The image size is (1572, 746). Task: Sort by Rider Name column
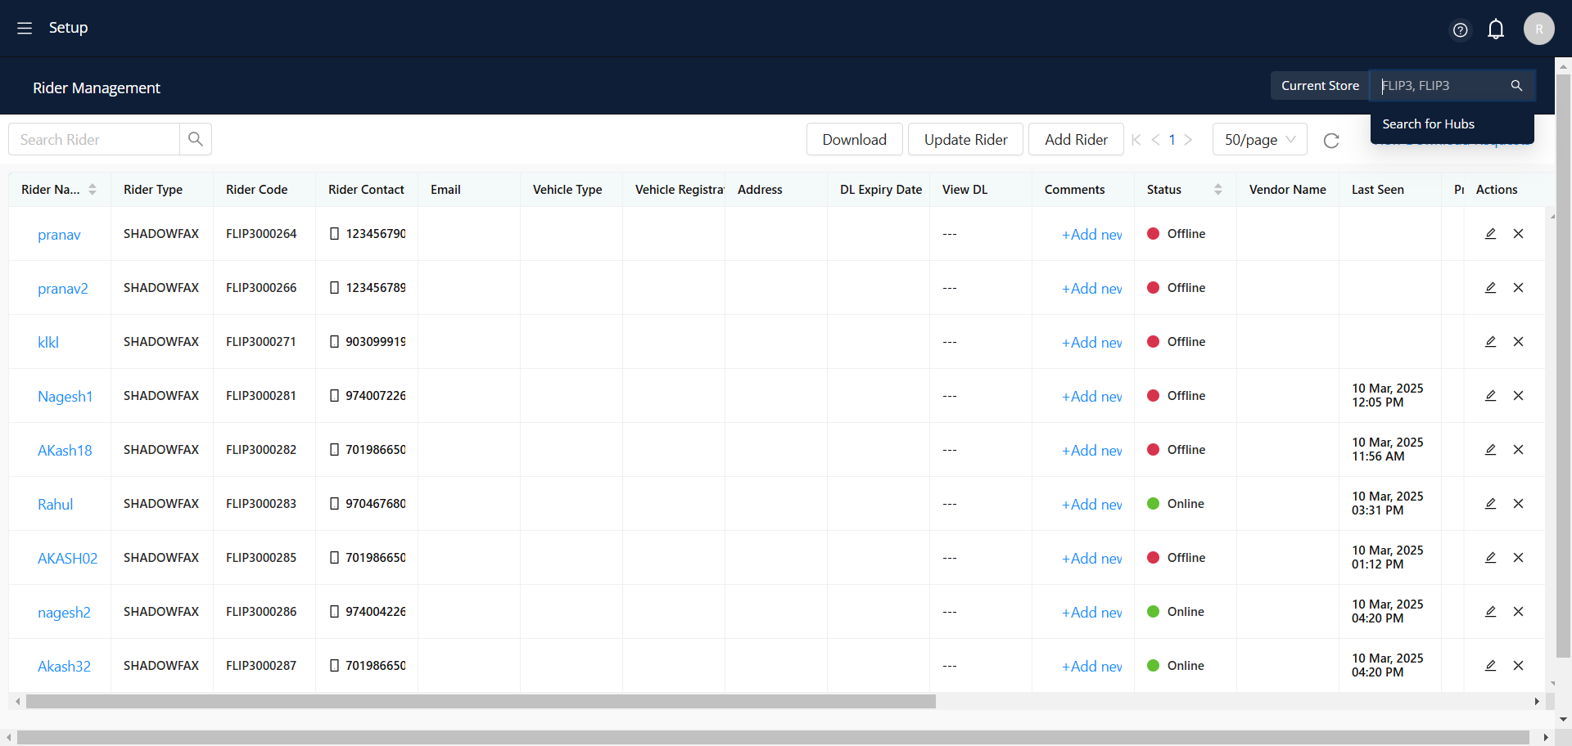(x=93, y=189)
